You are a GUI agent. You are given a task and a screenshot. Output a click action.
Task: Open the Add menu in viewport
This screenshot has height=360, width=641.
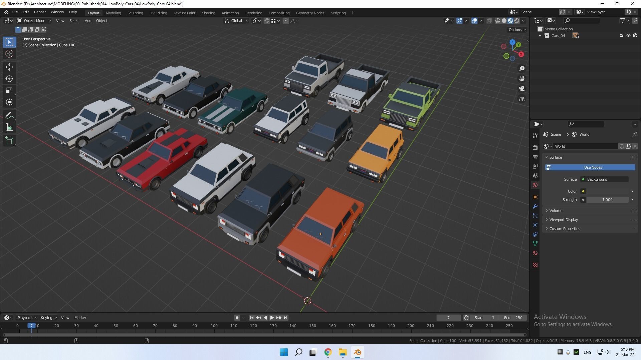tap(88, 21)
